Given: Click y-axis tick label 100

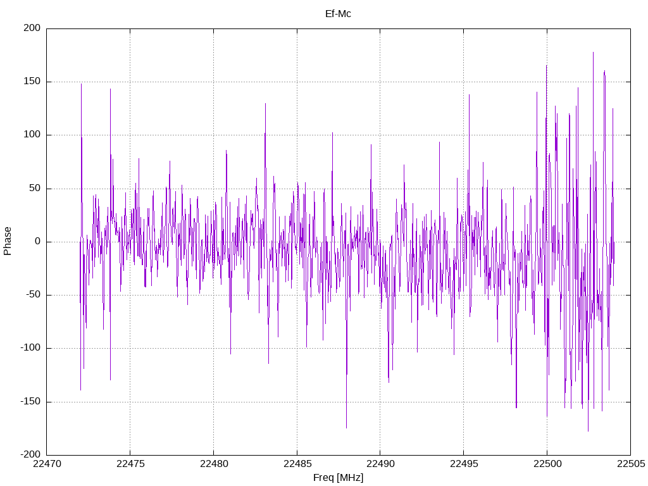Looking at the screenshot, I should point(32,135).
